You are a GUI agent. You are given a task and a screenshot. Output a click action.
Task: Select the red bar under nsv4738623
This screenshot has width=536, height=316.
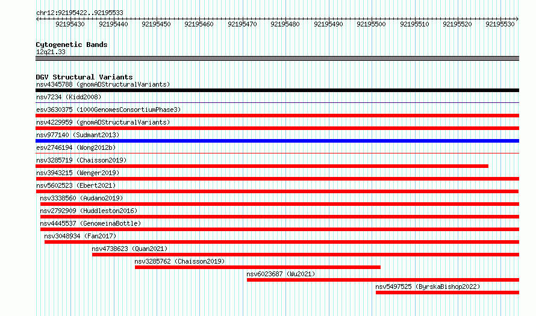pos(305,255)
